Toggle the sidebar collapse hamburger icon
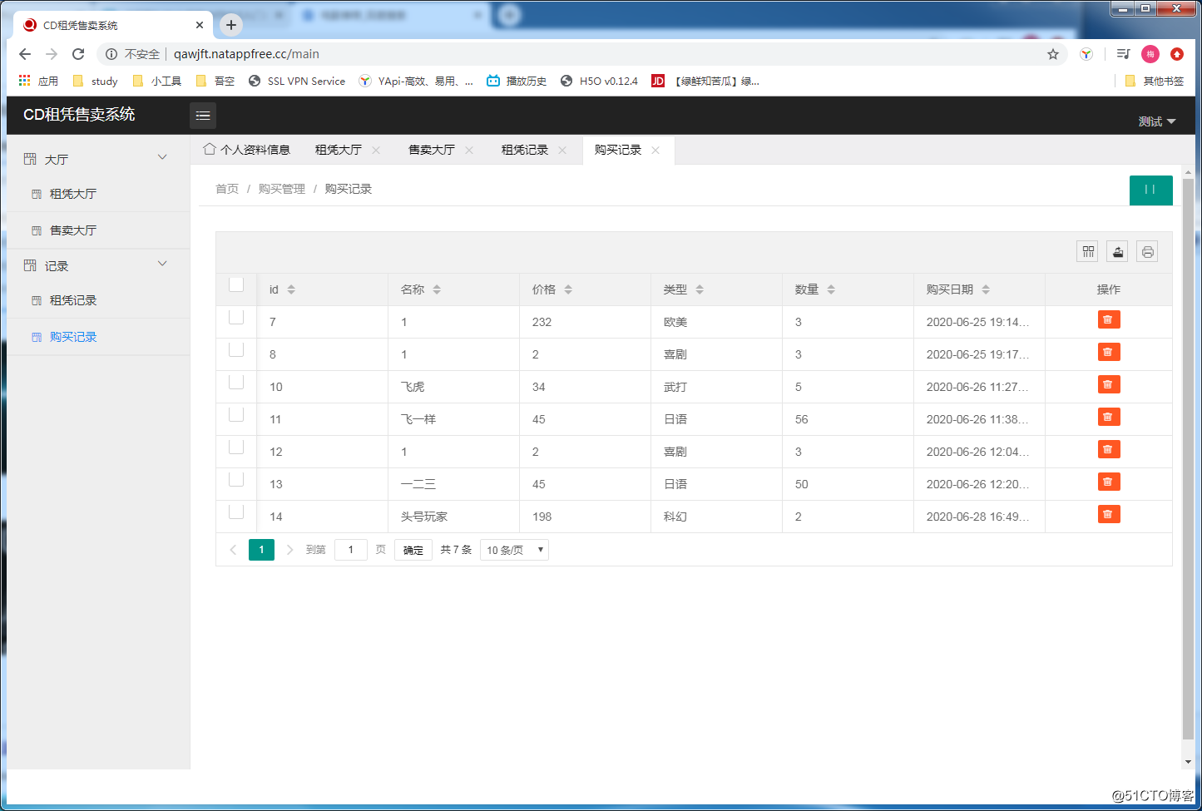1202x811 pixels. point(203,116)
